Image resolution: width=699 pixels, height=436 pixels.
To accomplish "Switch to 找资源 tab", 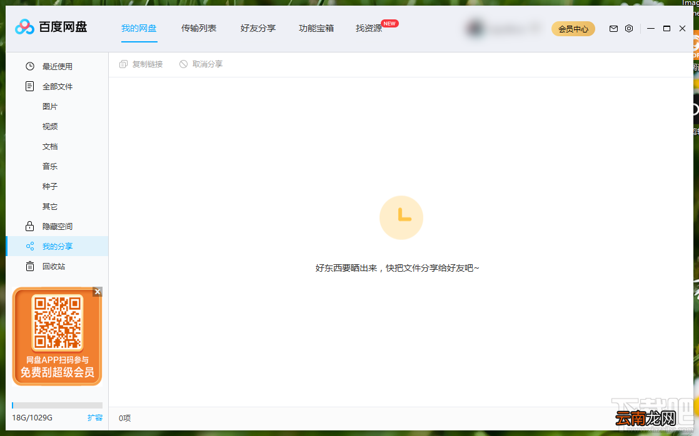I will (369, 28).
